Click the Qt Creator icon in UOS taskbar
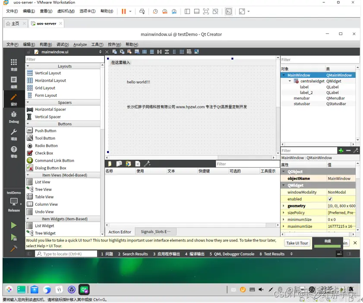 click(84, 289)
